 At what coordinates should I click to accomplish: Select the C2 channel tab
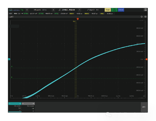click(x=28, y=103)
